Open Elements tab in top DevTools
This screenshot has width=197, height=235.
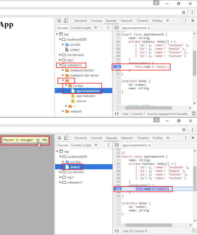(80, 21)
